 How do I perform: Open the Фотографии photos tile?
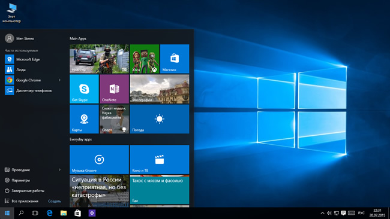coord(160,89)
